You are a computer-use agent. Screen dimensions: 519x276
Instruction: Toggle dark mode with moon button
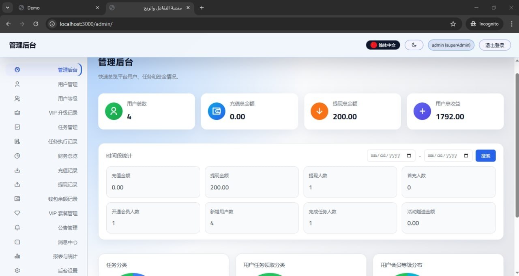tap(414, 45)
